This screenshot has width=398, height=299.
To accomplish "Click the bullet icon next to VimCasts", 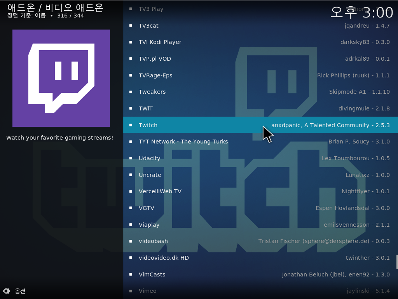I will 131,275.
